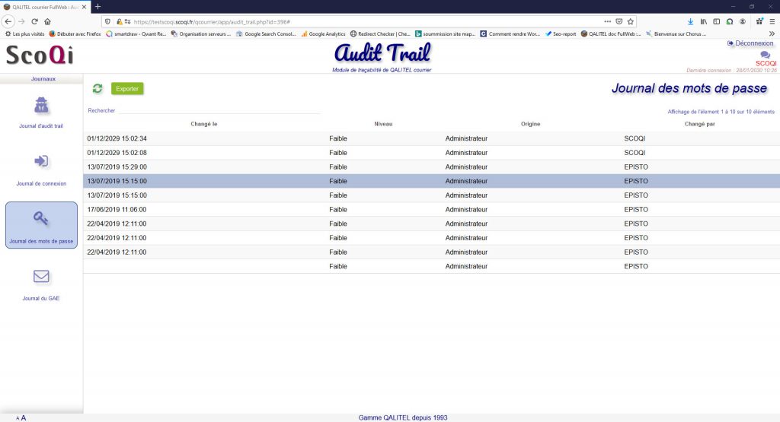
Task: Open a new browser tab with plus button
Action: coord(97,6)
